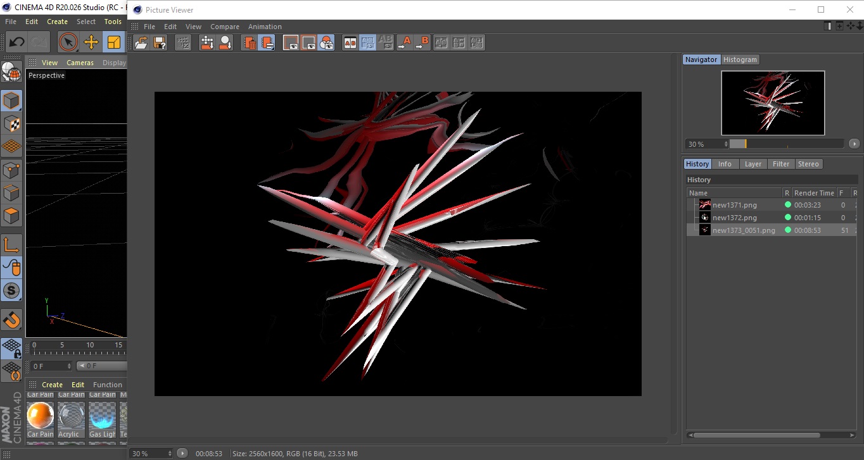864x460 pixels.
Task: Adjust Navigator zoom slider
Action: tap(786, 144)
